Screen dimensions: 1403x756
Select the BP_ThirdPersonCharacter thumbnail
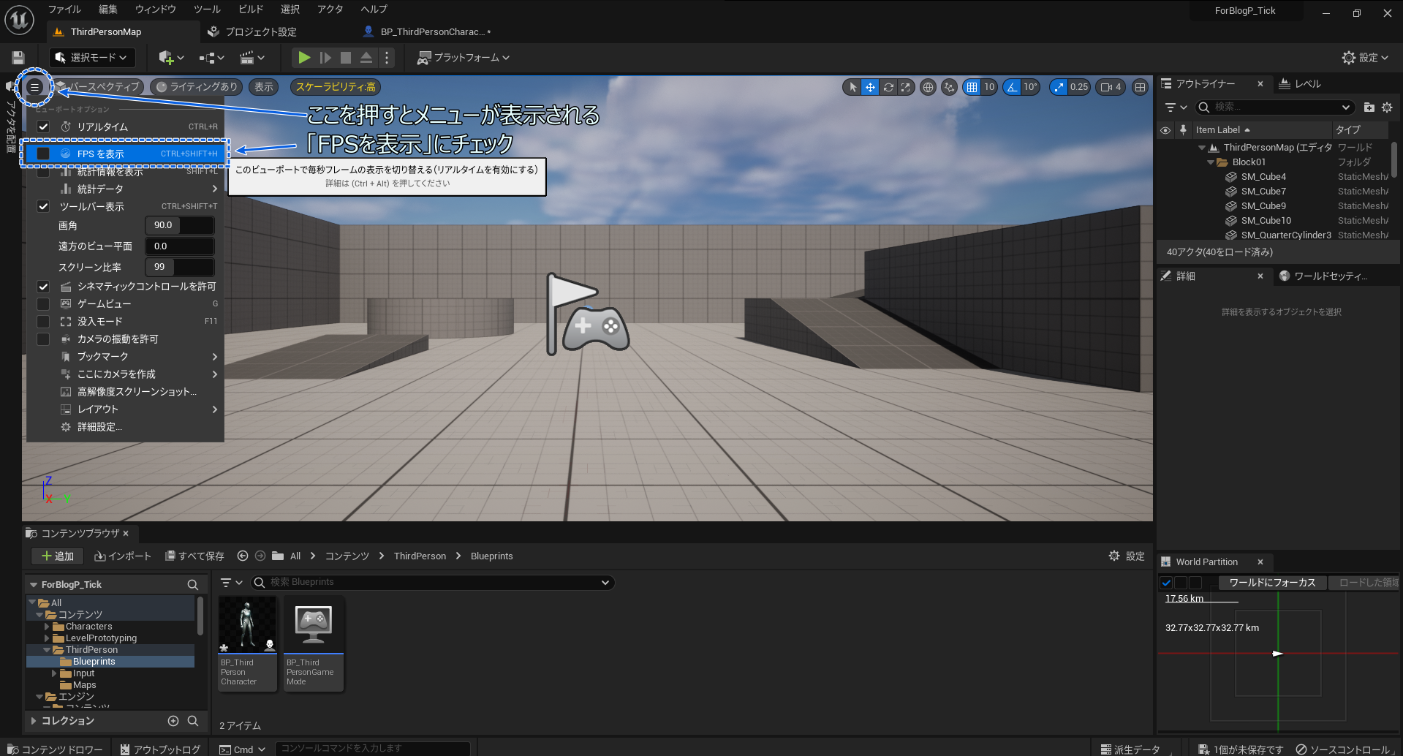pos(247,625)
